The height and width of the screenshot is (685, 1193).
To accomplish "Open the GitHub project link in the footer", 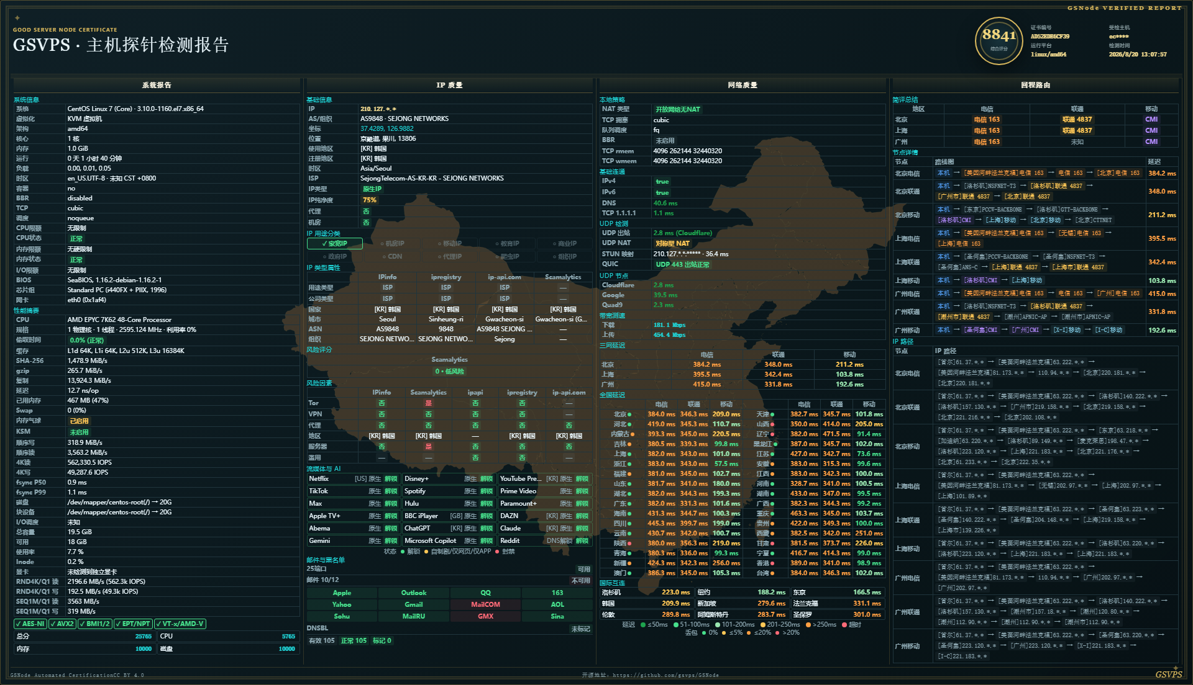I will click(x=665, y=675).
